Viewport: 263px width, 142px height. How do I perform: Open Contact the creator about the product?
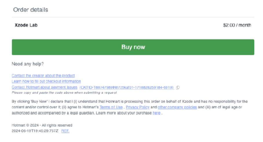point(43,76)
